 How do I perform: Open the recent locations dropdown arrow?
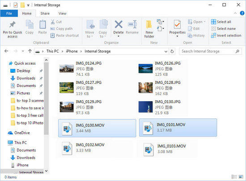click(x=23, y=51)
